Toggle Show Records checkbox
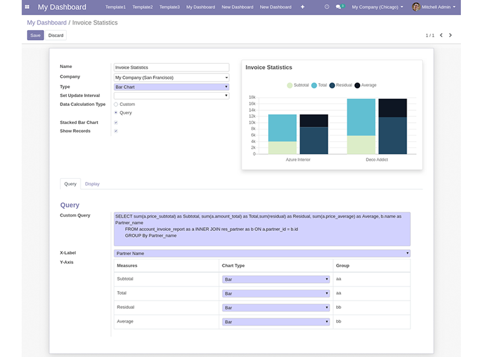Screen dimensions: 482x357 coord(116,131)
